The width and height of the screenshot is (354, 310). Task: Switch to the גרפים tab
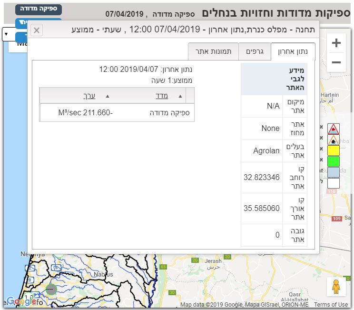pyautogui.click(x=255, y=51)
